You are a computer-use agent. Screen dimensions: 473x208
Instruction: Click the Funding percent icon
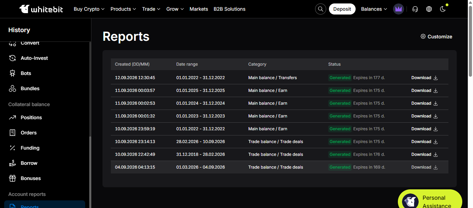click(12, 148)
